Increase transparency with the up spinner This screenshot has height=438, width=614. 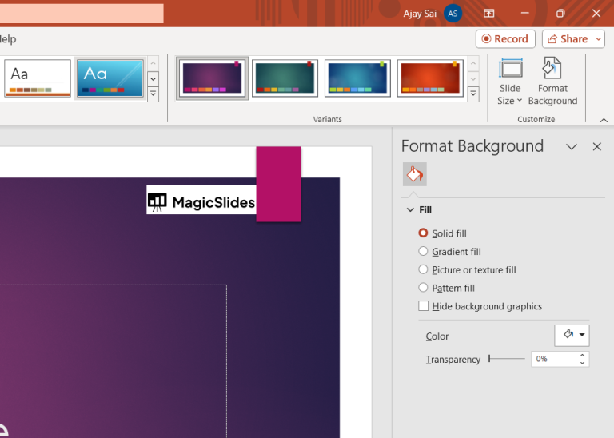coord(582,356)
